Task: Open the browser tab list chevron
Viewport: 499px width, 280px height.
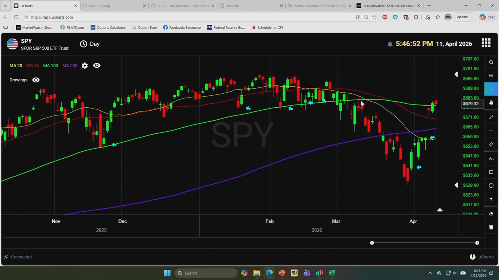Action: (5, 6)
